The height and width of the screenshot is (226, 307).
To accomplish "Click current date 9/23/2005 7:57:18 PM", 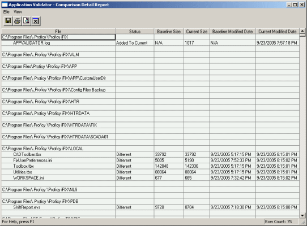I will pyautogui.click(x=278, y=43).
